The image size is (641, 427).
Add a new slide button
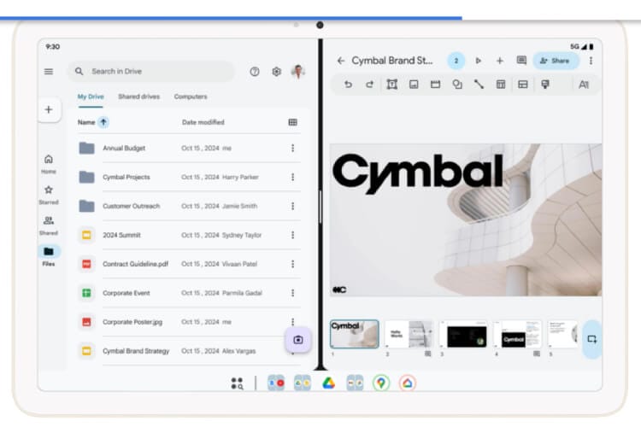592,339
